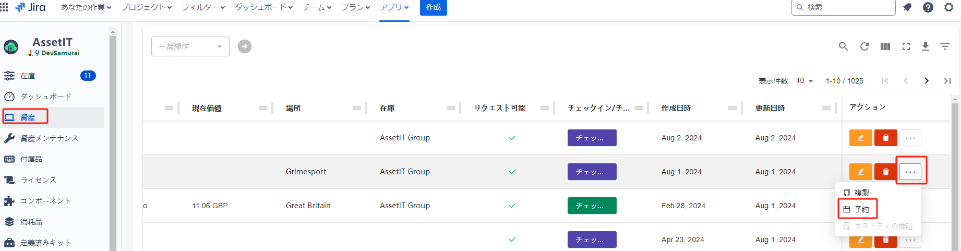This screenshot has height=251, width=961.
Task: Open the filter list icon
Action: [945, 46]
